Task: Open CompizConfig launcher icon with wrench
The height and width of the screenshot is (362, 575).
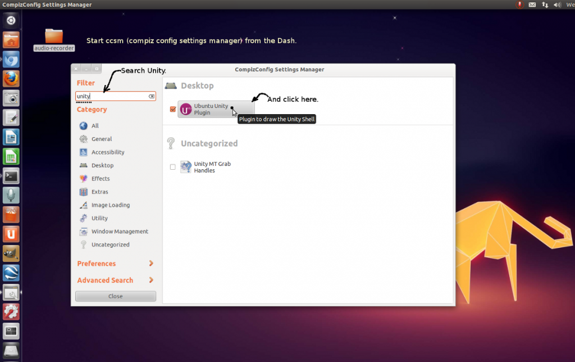Action: pyautogui.click(x=11, y=293)
